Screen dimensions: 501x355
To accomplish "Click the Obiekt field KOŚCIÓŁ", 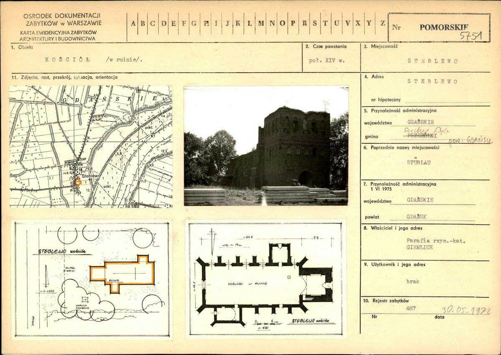I will [x=93, y=59].
